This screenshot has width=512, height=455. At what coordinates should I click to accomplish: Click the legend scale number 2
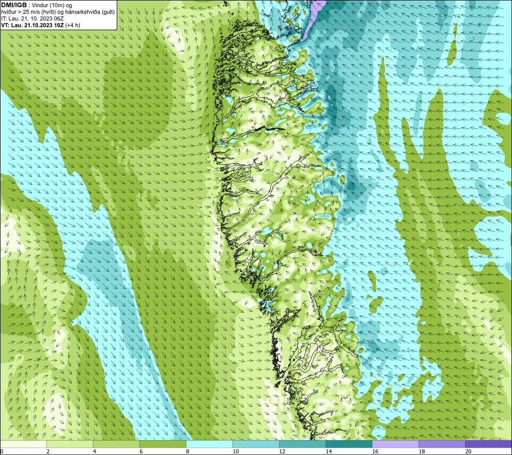48,451
